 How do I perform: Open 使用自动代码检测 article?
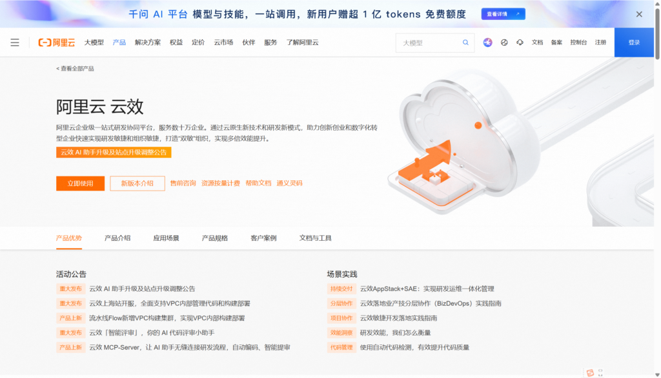[415, 347]
